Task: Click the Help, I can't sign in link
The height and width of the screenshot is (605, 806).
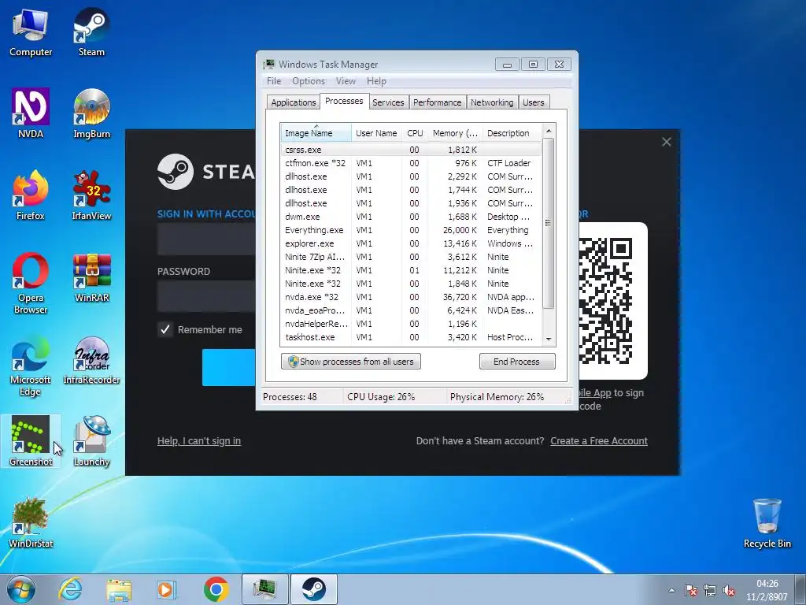Action: click(199, 441)
